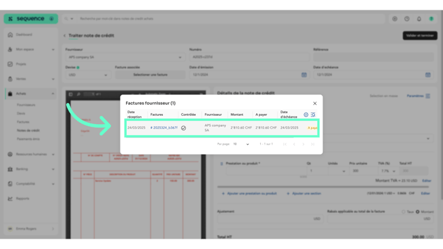Open notifications bell icon

(x=419, y=19)
